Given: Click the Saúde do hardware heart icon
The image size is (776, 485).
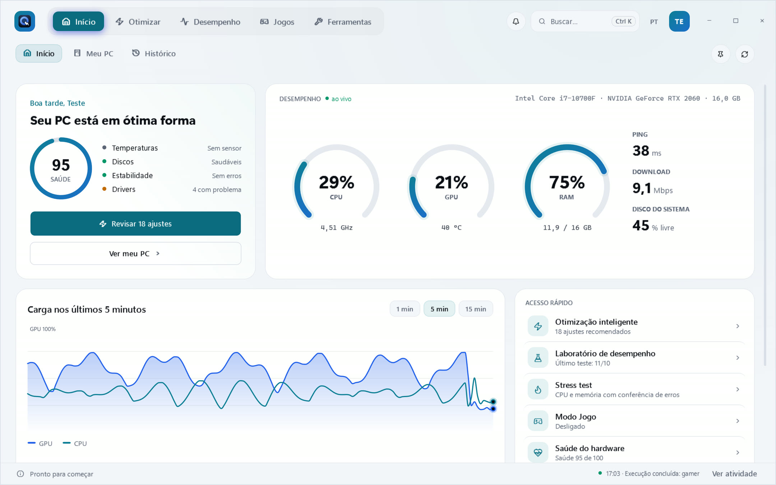Looking at the screenshot, I should point(538,453).
